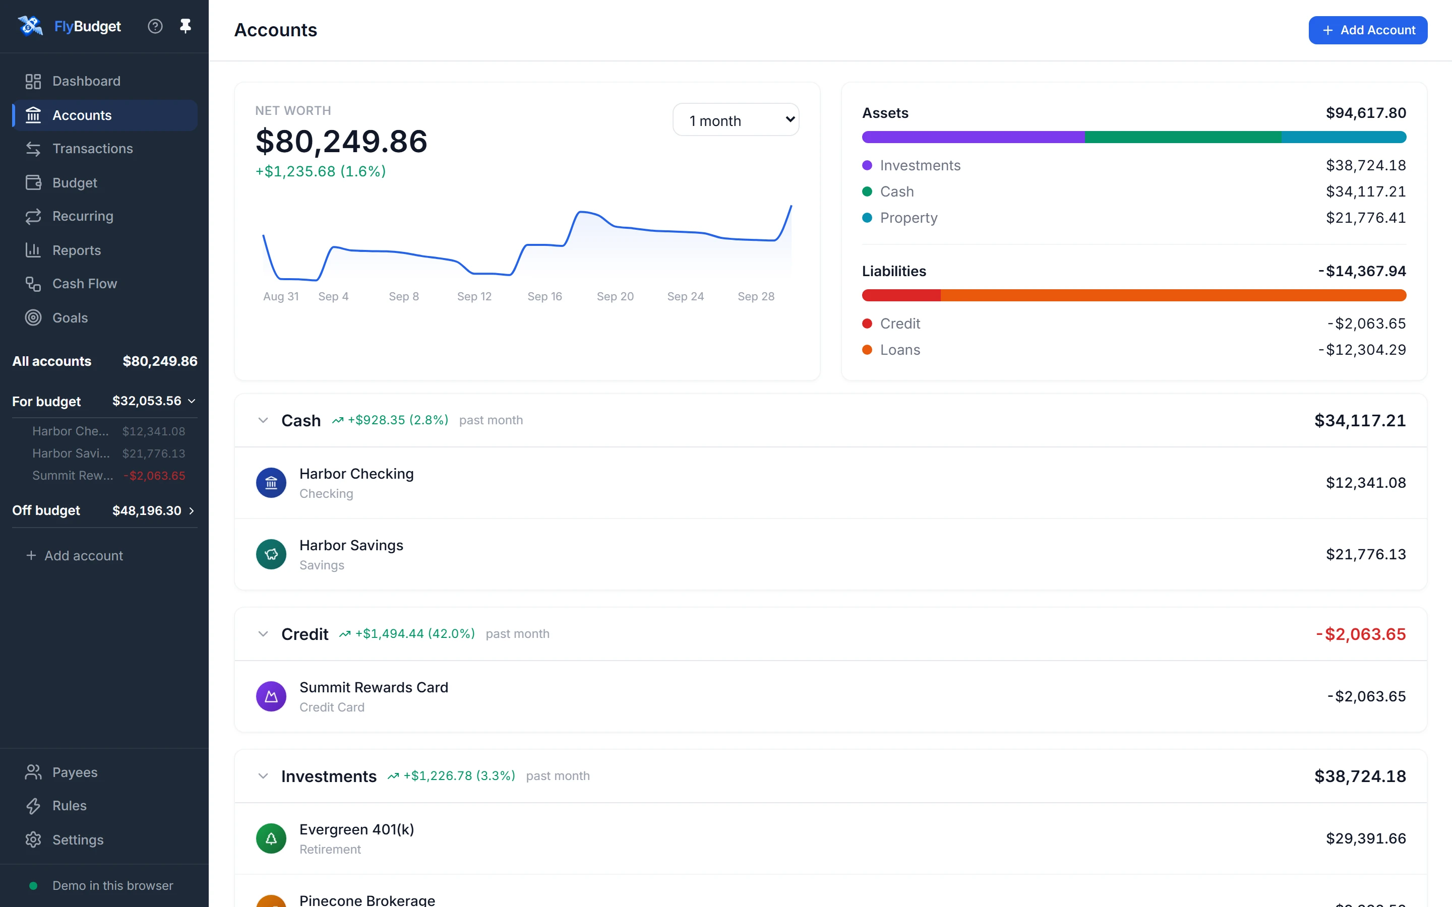Open All accounts in sidebar
The width and height of the screenshot is (1452, 907).
(104, 361)
